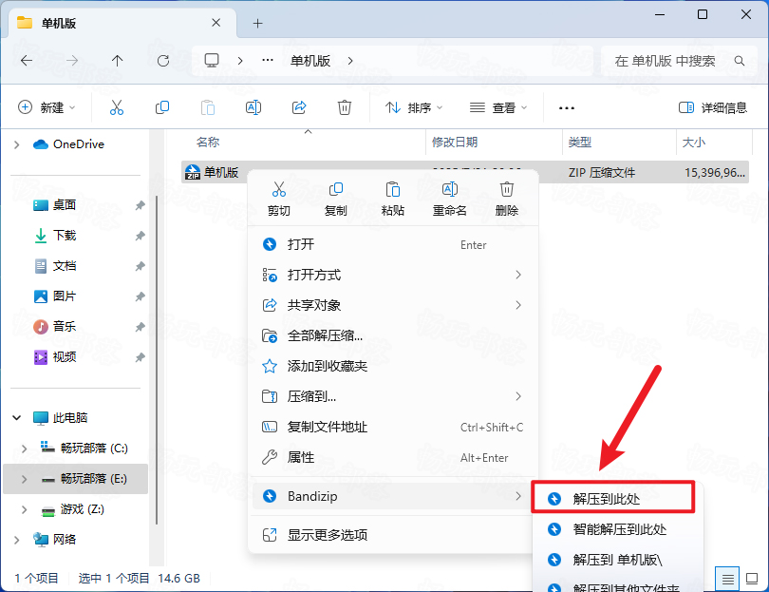Open the 新建 dropdown
The image size is (769, 592).
47,107
